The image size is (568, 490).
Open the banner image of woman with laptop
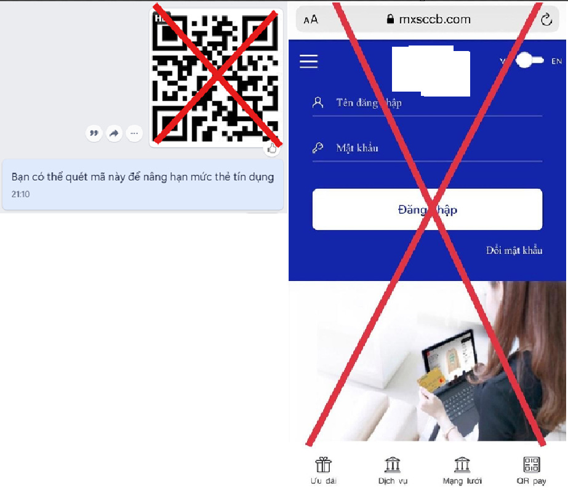[x=428, y=361]
